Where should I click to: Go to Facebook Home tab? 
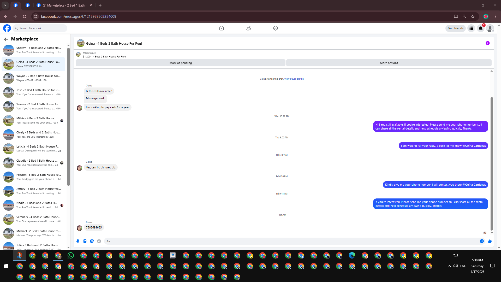coord(221,28)
